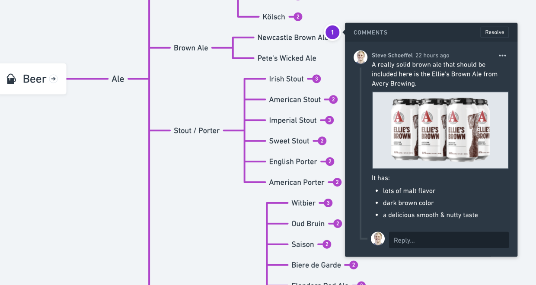This screenshot has height=285, width=536.
Task: Select the Ale node
Action: (118, 79)
